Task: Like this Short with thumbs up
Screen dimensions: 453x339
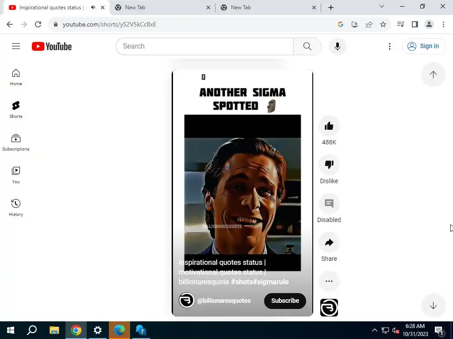Action: [329, 126]
